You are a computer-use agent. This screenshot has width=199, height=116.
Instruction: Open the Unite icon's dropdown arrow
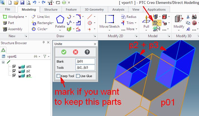point(160,23)
